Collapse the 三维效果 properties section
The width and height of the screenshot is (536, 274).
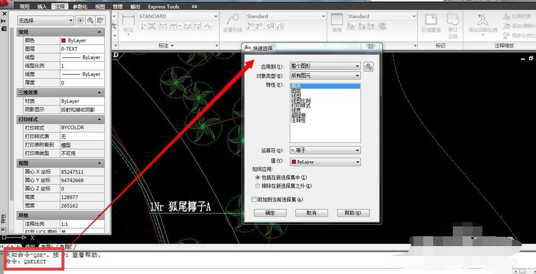tap(100, 92)
